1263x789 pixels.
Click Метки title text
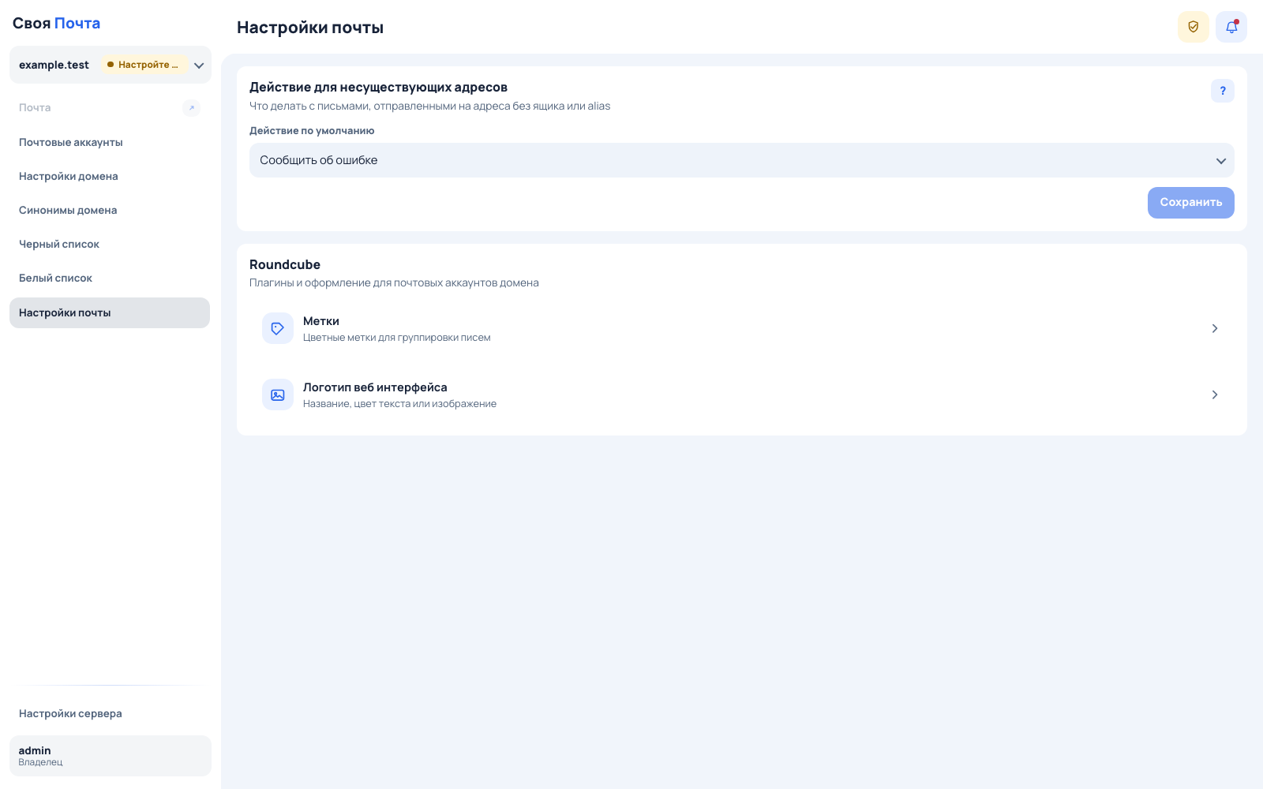click(x=321, y=321)
